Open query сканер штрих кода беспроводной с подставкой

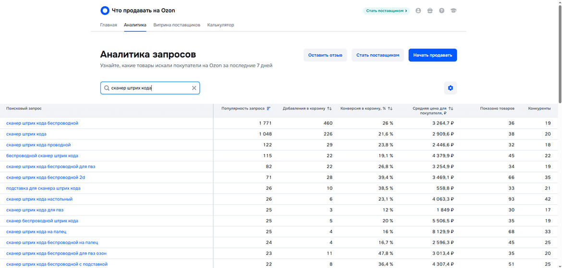(x=57, y=264)
